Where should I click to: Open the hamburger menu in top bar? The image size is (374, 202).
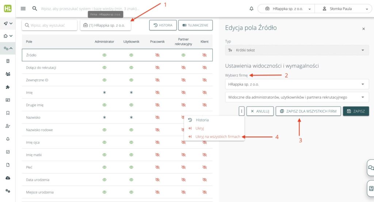23,9
